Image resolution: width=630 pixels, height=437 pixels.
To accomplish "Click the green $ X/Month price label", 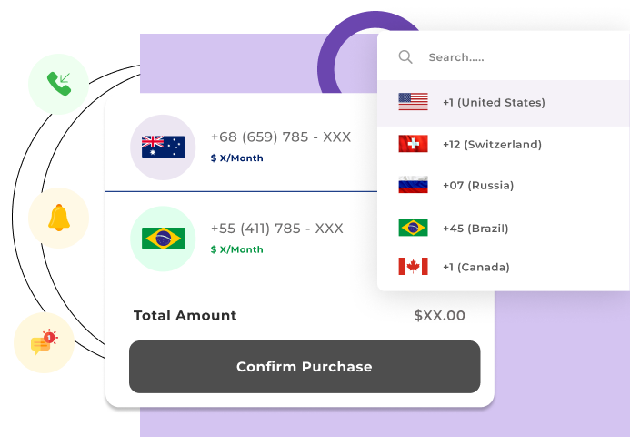I will 236,249.
